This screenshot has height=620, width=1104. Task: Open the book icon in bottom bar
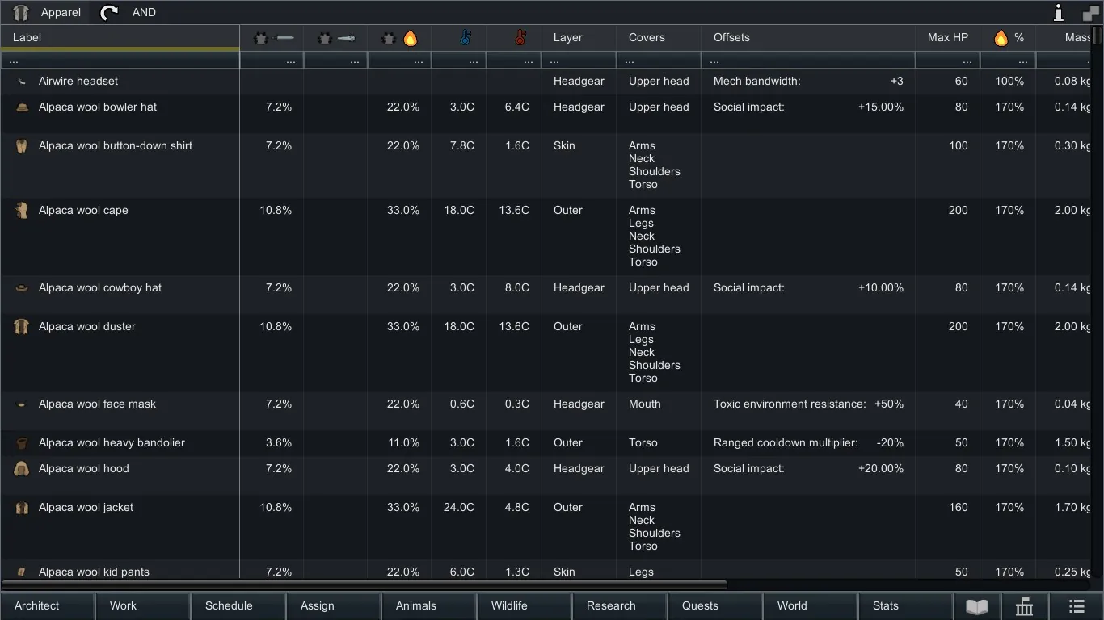[976, 605]
